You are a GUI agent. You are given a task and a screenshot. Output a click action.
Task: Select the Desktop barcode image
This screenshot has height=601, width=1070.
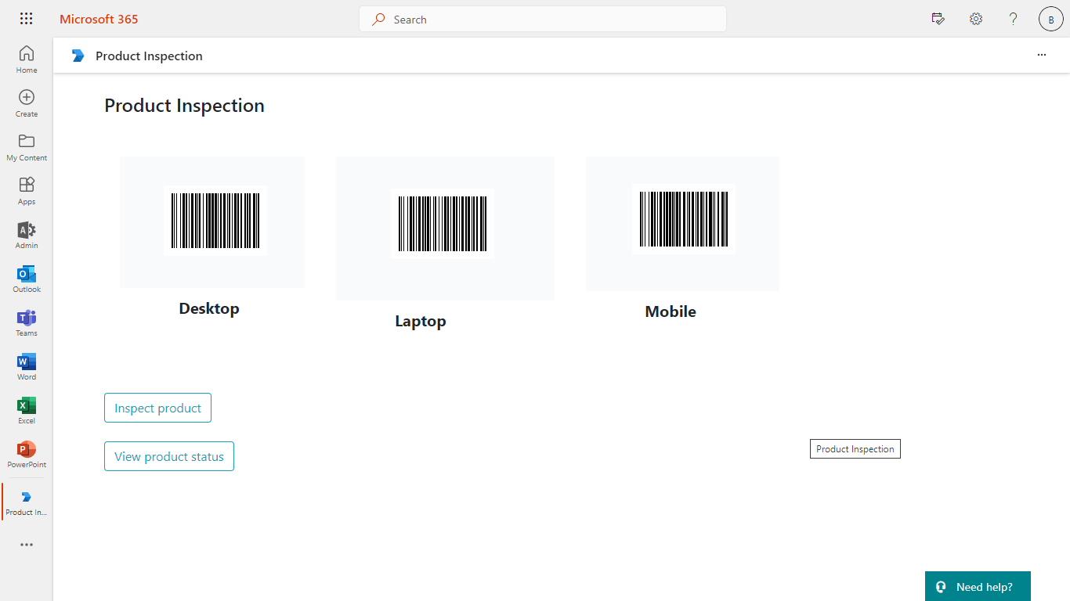click(x=215, y=221)
